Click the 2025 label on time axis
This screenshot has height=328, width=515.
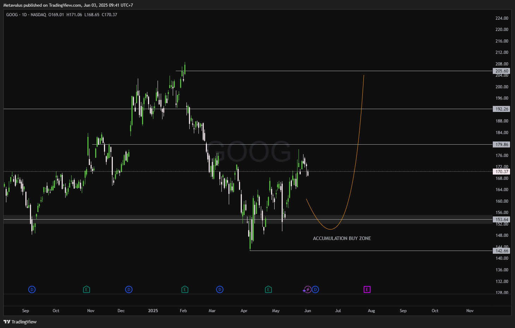[x=153, y=311]
